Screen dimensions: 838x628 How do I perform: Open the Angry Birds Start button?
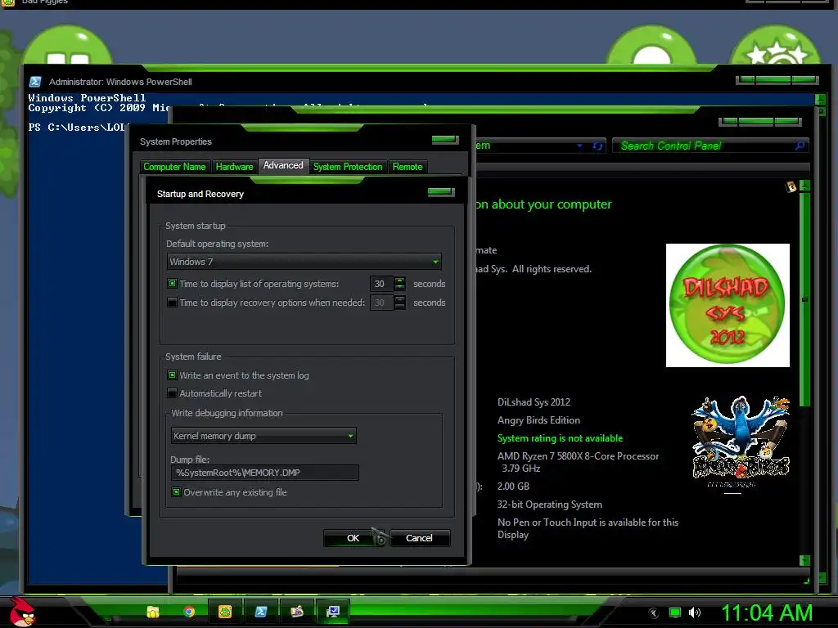tap(22, 612)
